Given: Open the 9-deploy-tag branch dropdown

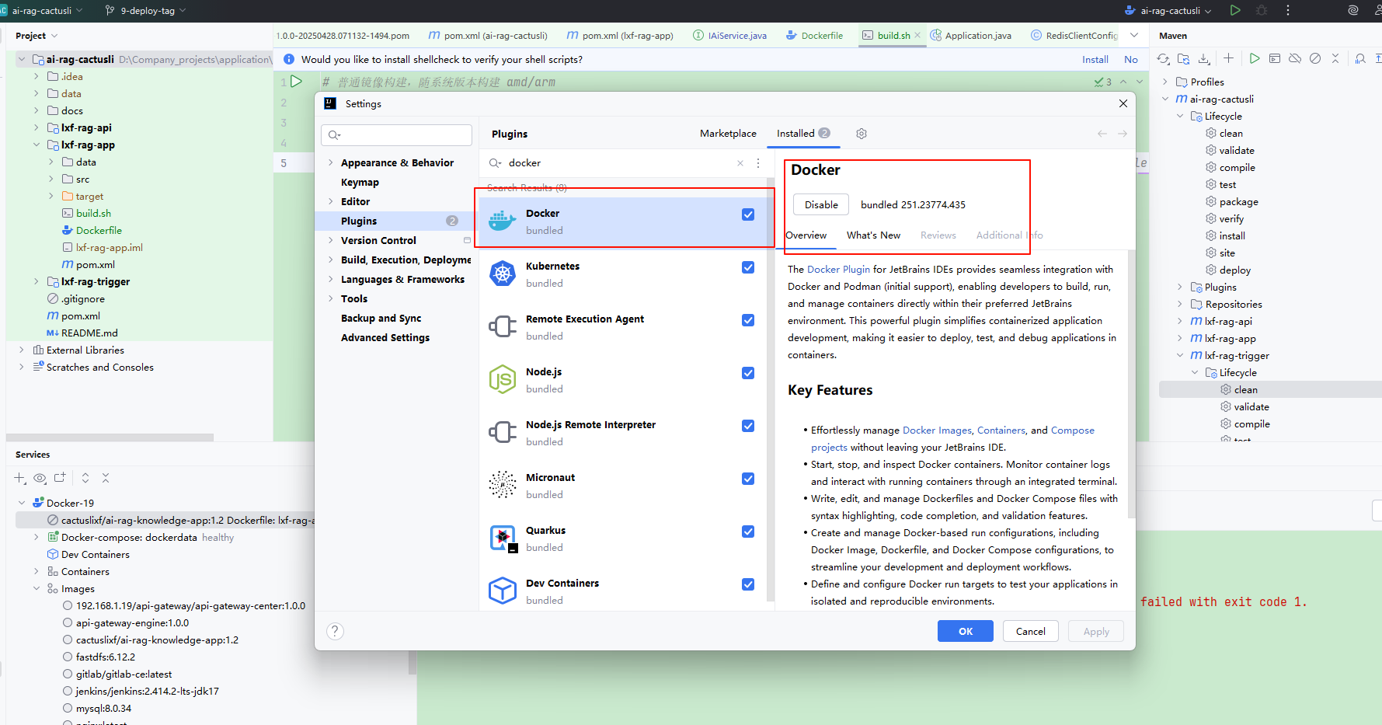Looking at the screenshot, I should 146,10.
